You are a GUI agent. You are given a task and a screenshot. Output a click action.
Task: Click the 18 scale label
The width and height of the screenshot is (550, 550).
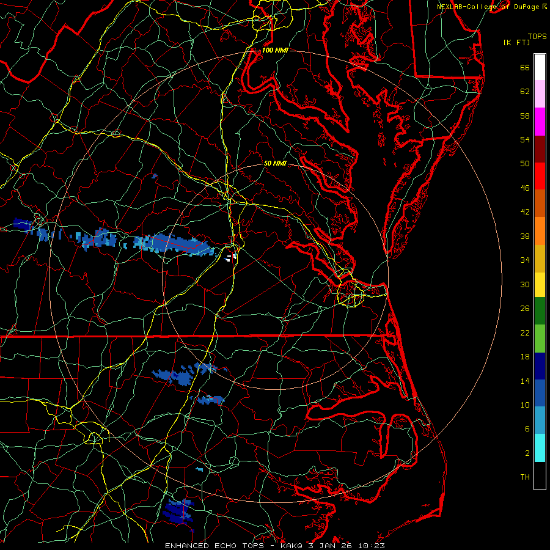pyautogui.click(x=525, y=357)
